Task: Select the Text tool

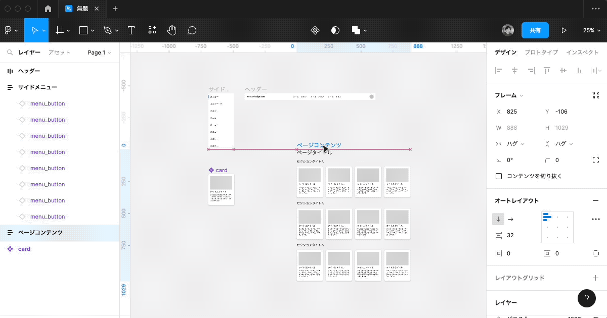Action: click(131, 30)
